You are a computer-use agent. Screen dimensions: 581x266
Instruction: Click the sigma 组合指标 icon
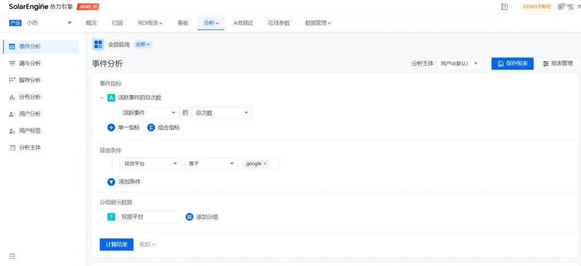pyautogui.click(x=151, y=127)
